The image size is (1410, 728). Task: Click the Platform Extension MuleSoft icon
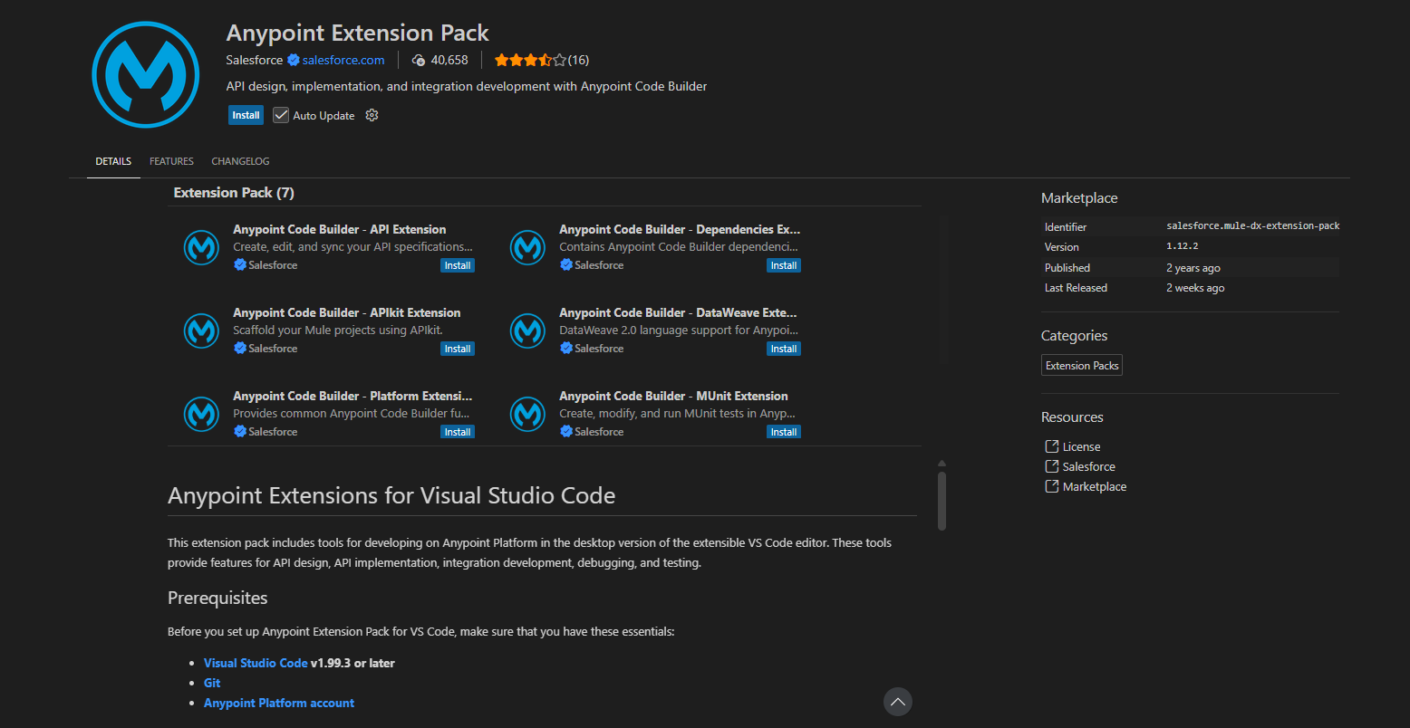click(x=201, y=414)
